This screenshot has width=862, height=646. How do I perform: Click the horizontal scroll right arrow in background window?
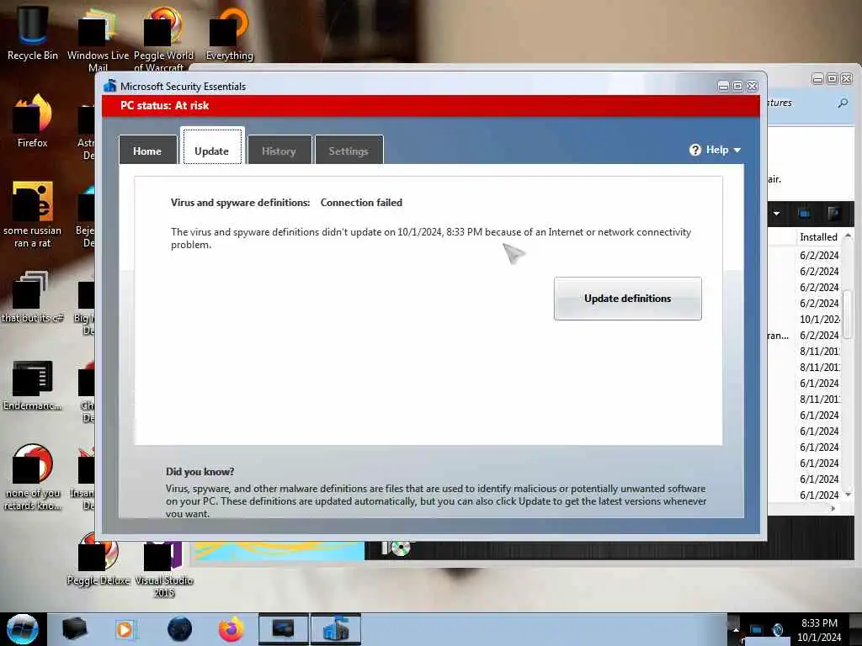click(x=834, y=509)
